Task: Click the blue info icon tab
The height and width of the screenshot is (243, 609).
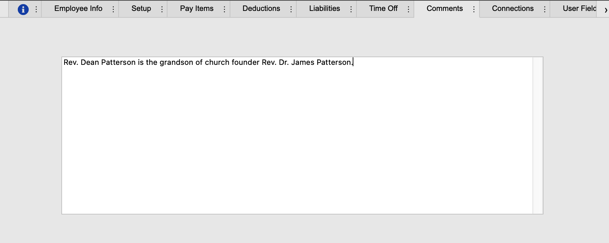Action: point(23,9)
